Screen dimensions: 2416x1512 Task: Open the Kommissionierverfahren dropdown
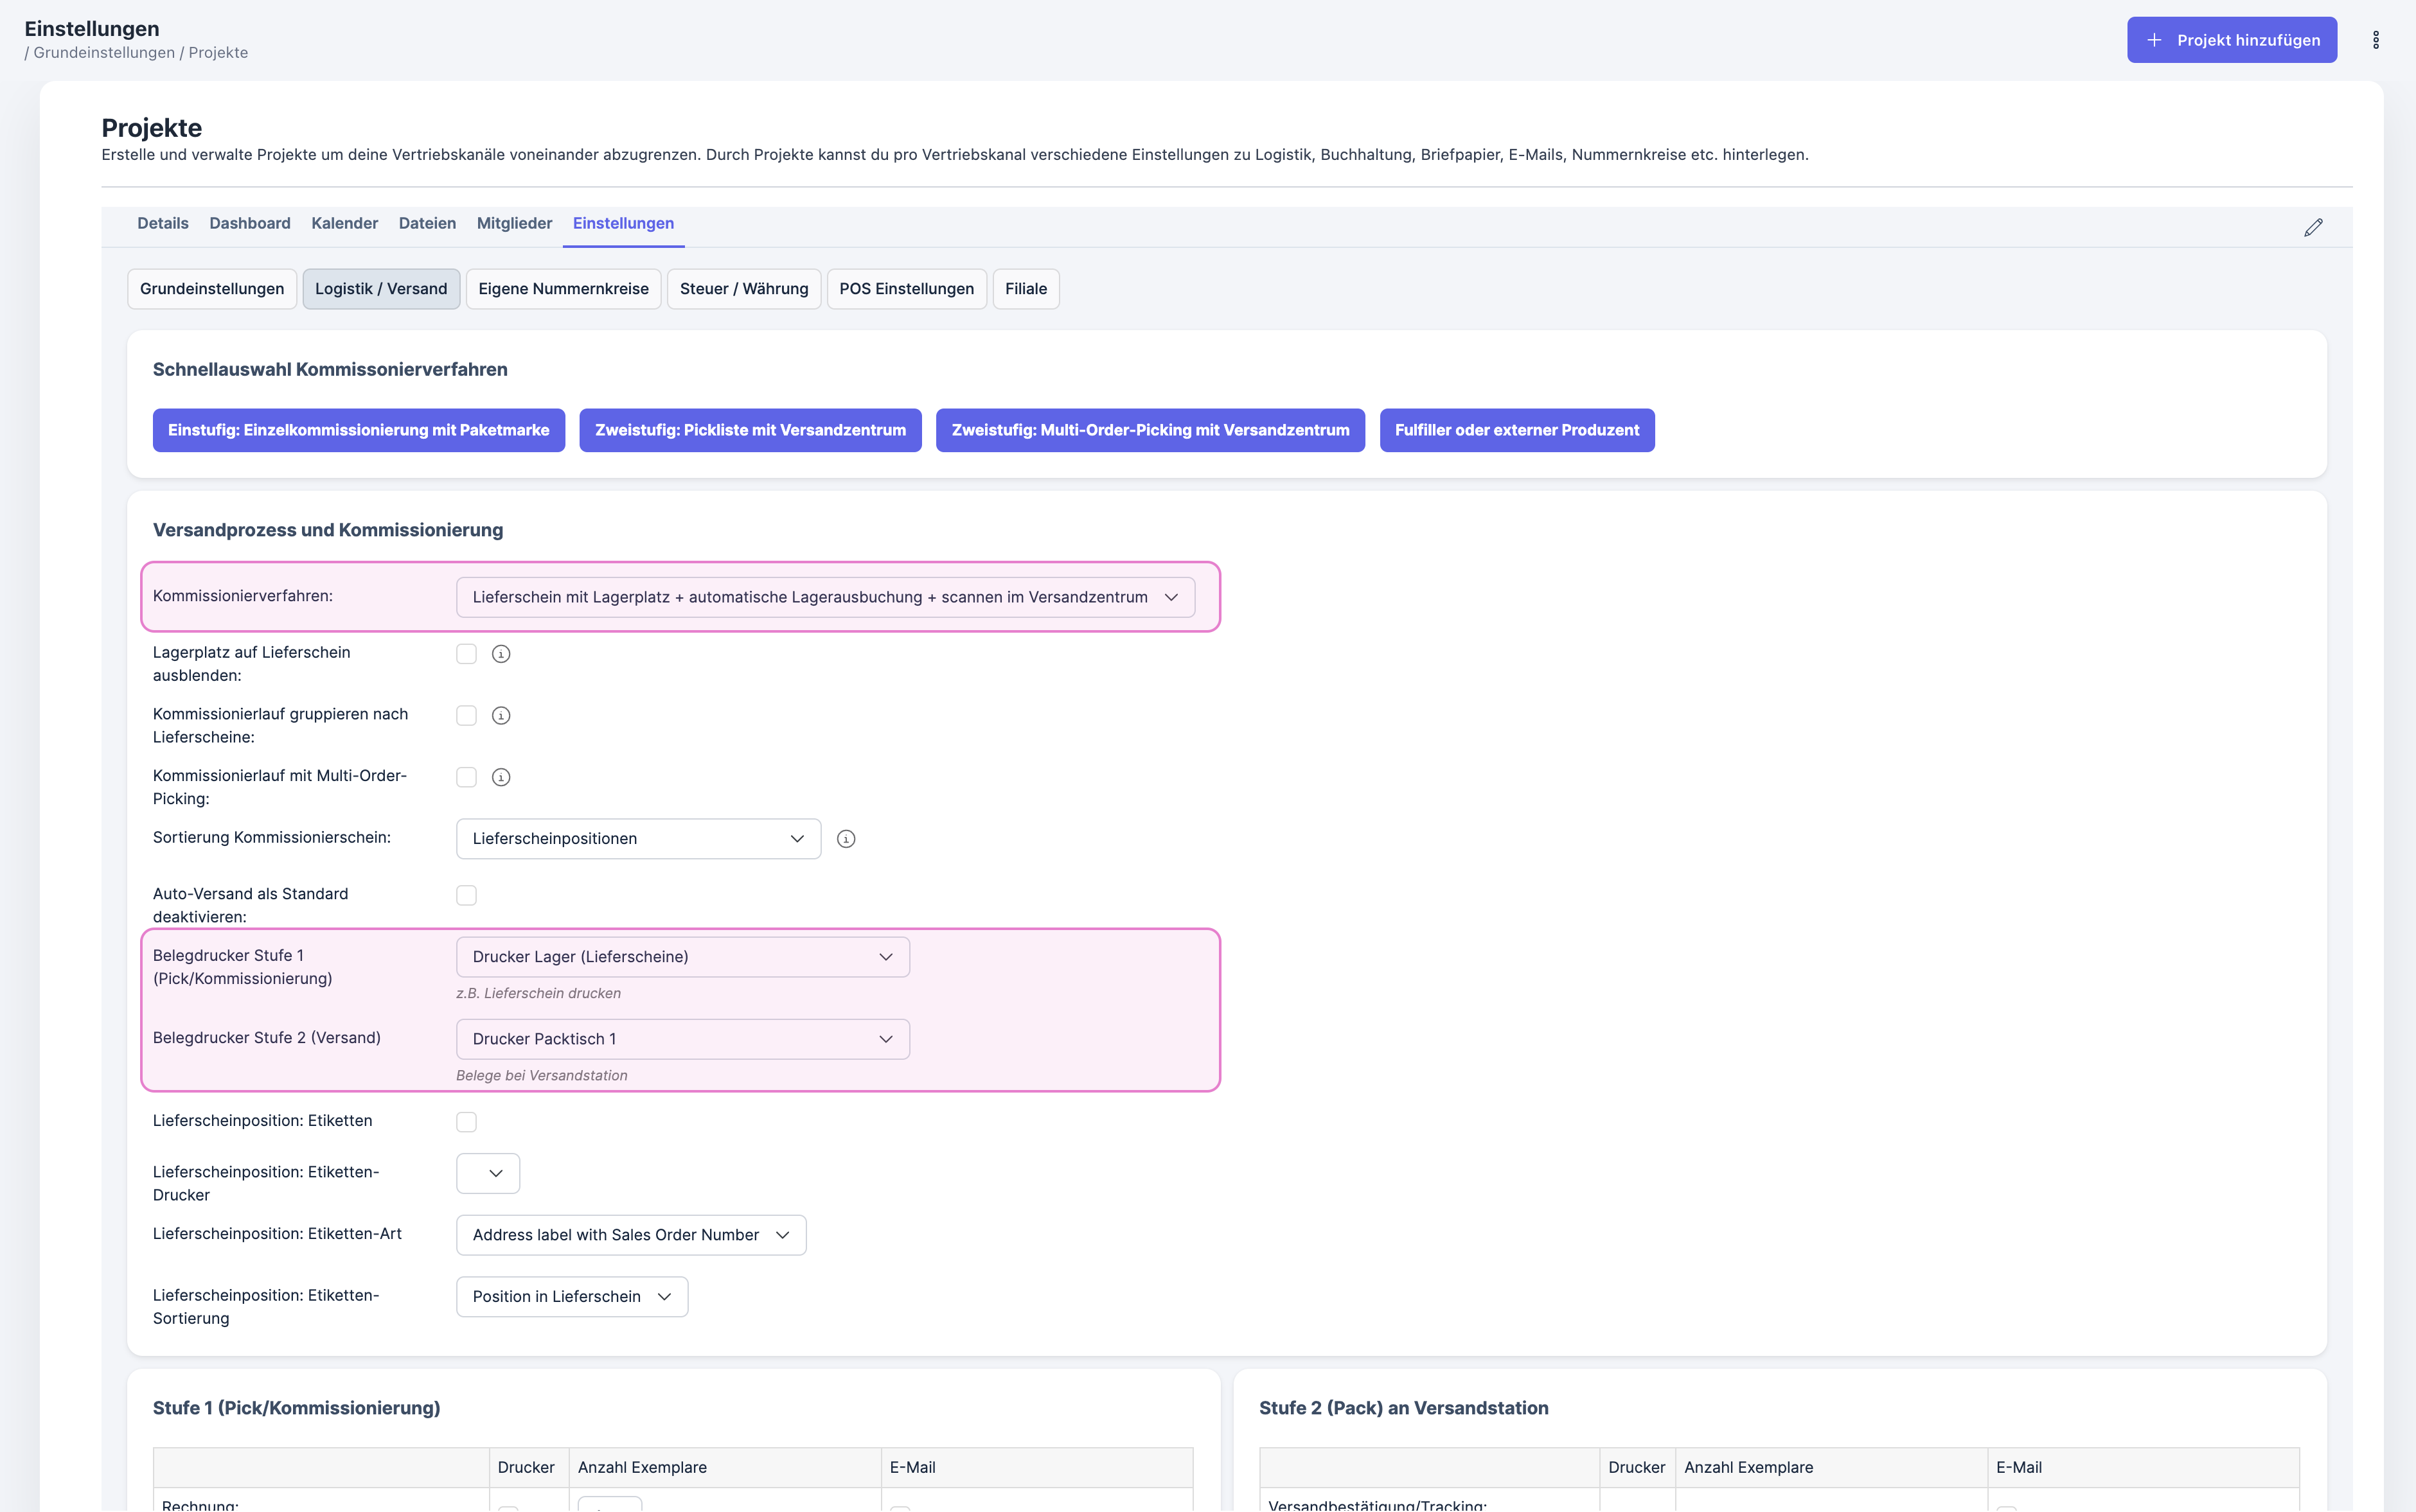coord(824,597)
